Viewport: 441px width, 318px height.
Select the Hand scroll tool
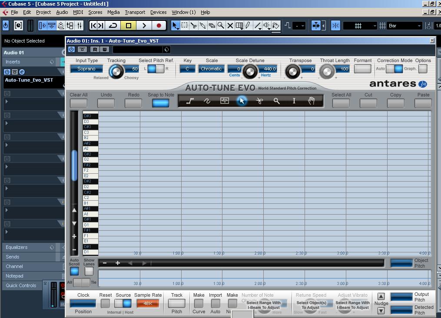click(x=311, y=101)
